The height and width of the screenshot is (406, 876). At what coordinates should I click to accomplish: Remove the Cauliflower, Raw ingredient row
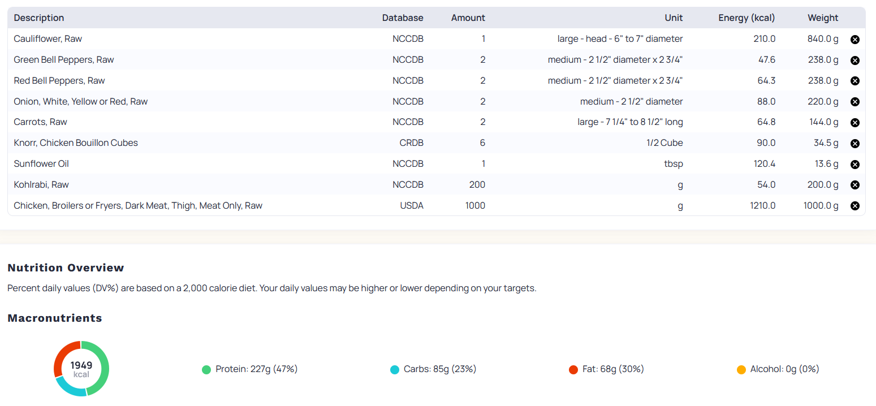click(x=855, y=40)
